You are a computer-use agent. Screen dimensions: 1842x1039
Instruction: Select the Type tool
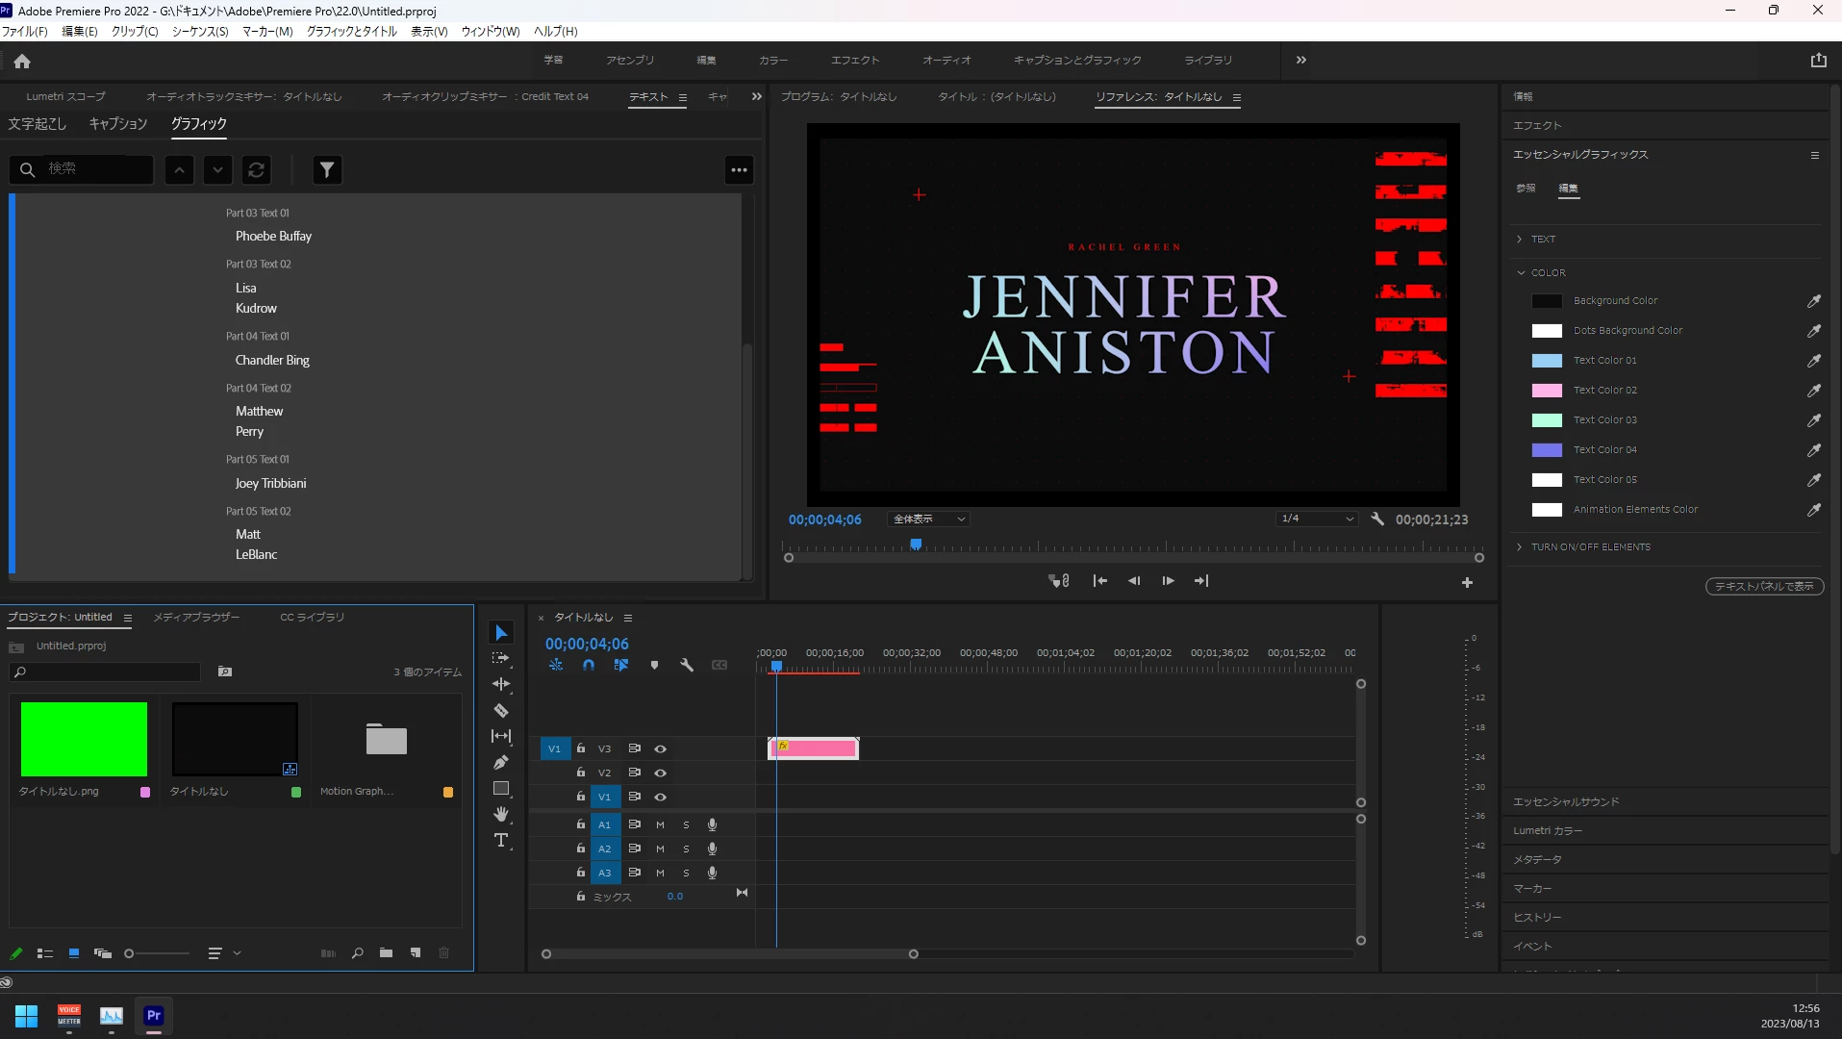coord(501,840)
